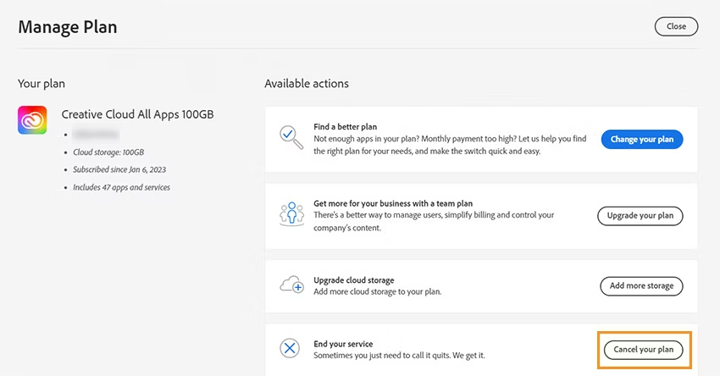Image resolution: width=720 pixels, height=376 pixels.
Task: Click the Upgrade cloud storage heading
Action: 354,280
